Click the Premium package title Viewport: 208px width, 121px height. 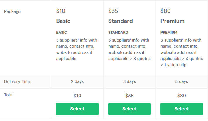coord(173,21)
